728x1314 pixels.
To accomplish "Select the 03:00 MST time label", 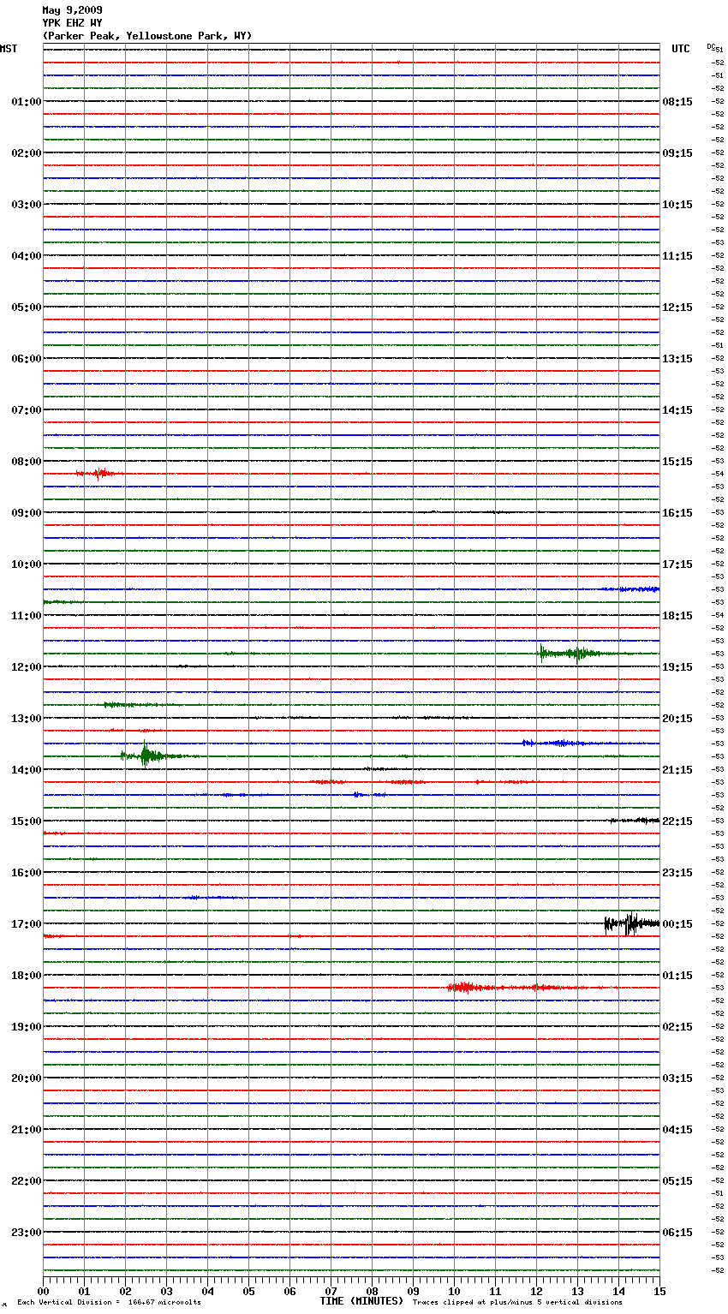I will click(27, 205).
